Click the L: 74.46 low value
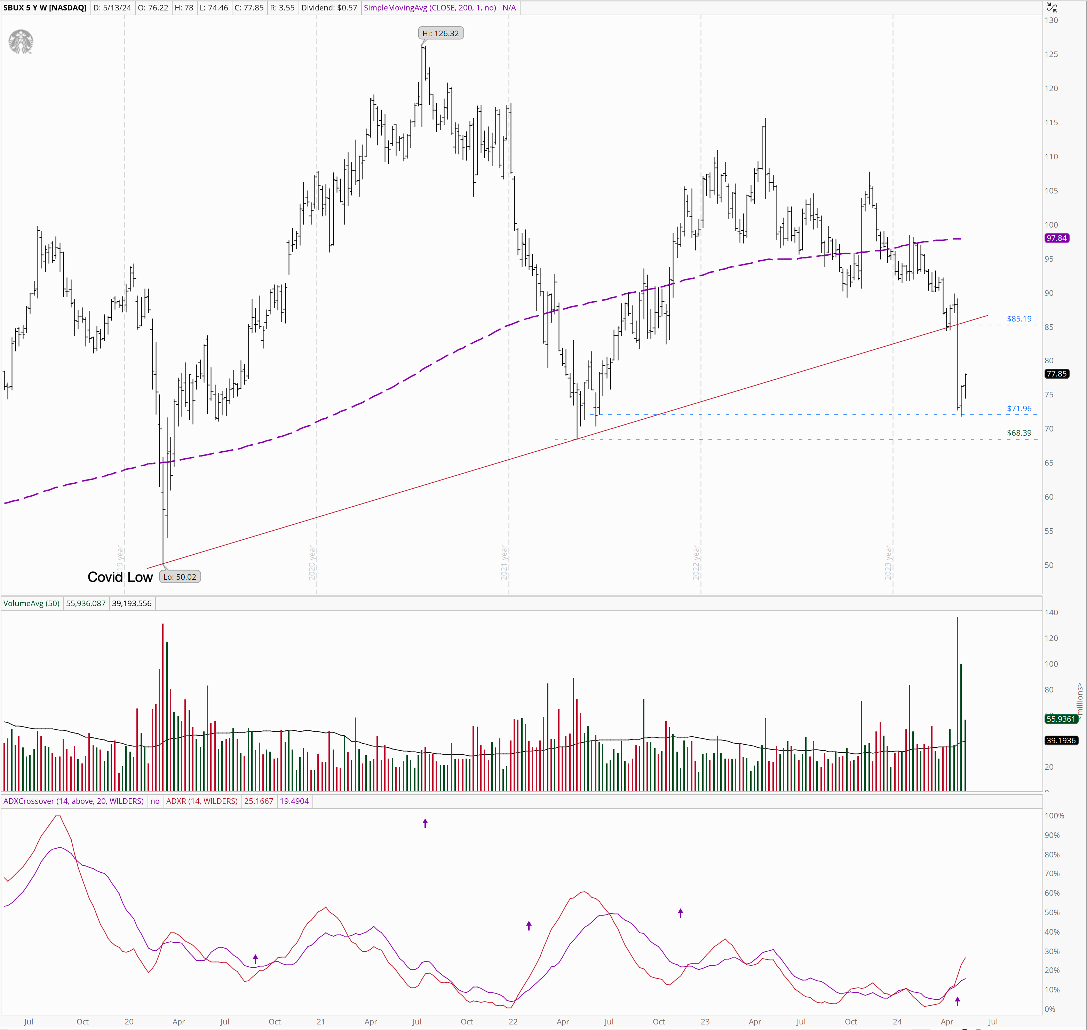 (214, 8)
